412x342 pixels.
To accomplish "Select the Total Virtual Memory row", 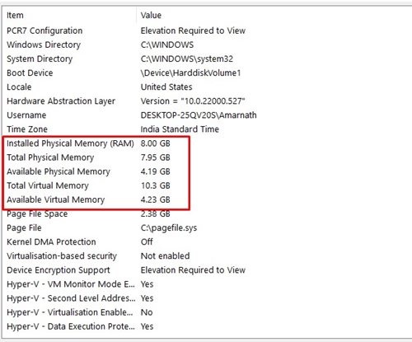I will click(x=207, y=185).
